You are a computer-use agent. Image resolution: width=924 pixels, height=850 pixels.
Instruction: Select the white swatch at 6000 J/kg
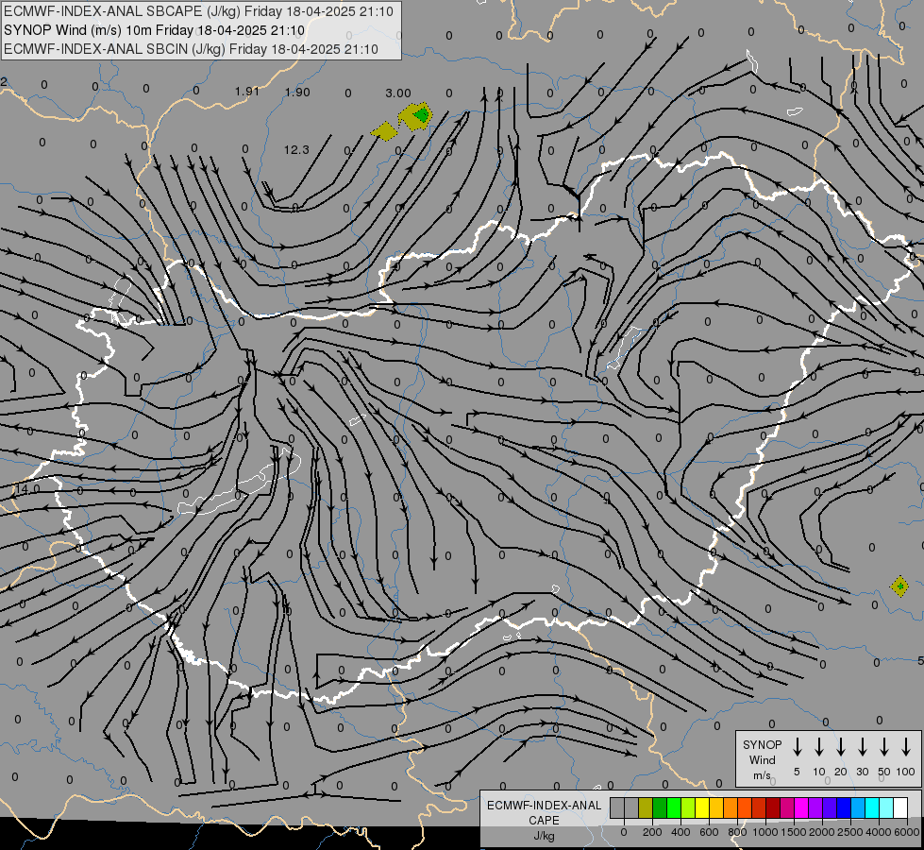pos(900,807)
